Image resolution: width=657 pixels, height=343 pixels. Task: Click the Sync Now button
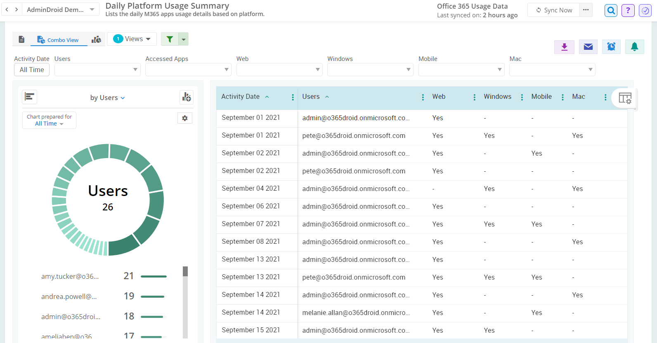[x=554, y=10]
